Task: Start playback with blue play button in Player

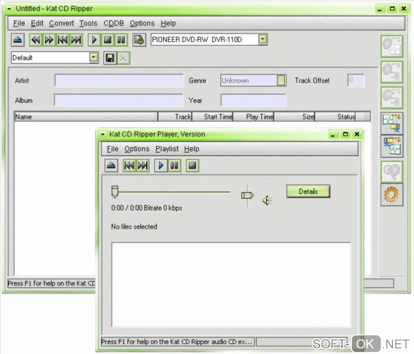Action: click(x=161, y=166)
